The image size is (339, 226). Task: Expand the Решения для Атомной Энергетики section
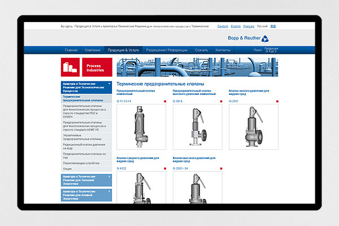108,194
